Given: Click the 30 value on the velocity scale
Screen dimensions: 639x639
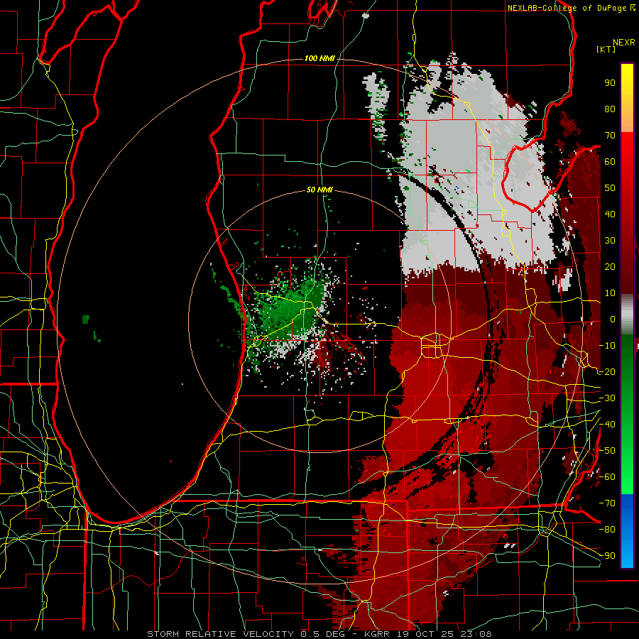Looking at the screenshot, I should pyautogui.click(x=610, y=240).
